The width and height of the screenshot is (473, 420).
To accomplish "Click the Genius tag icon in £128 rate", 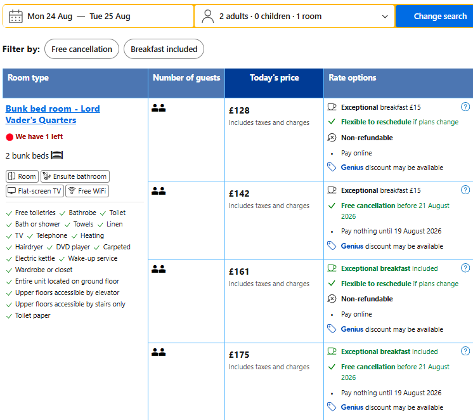I will (332, 167).
